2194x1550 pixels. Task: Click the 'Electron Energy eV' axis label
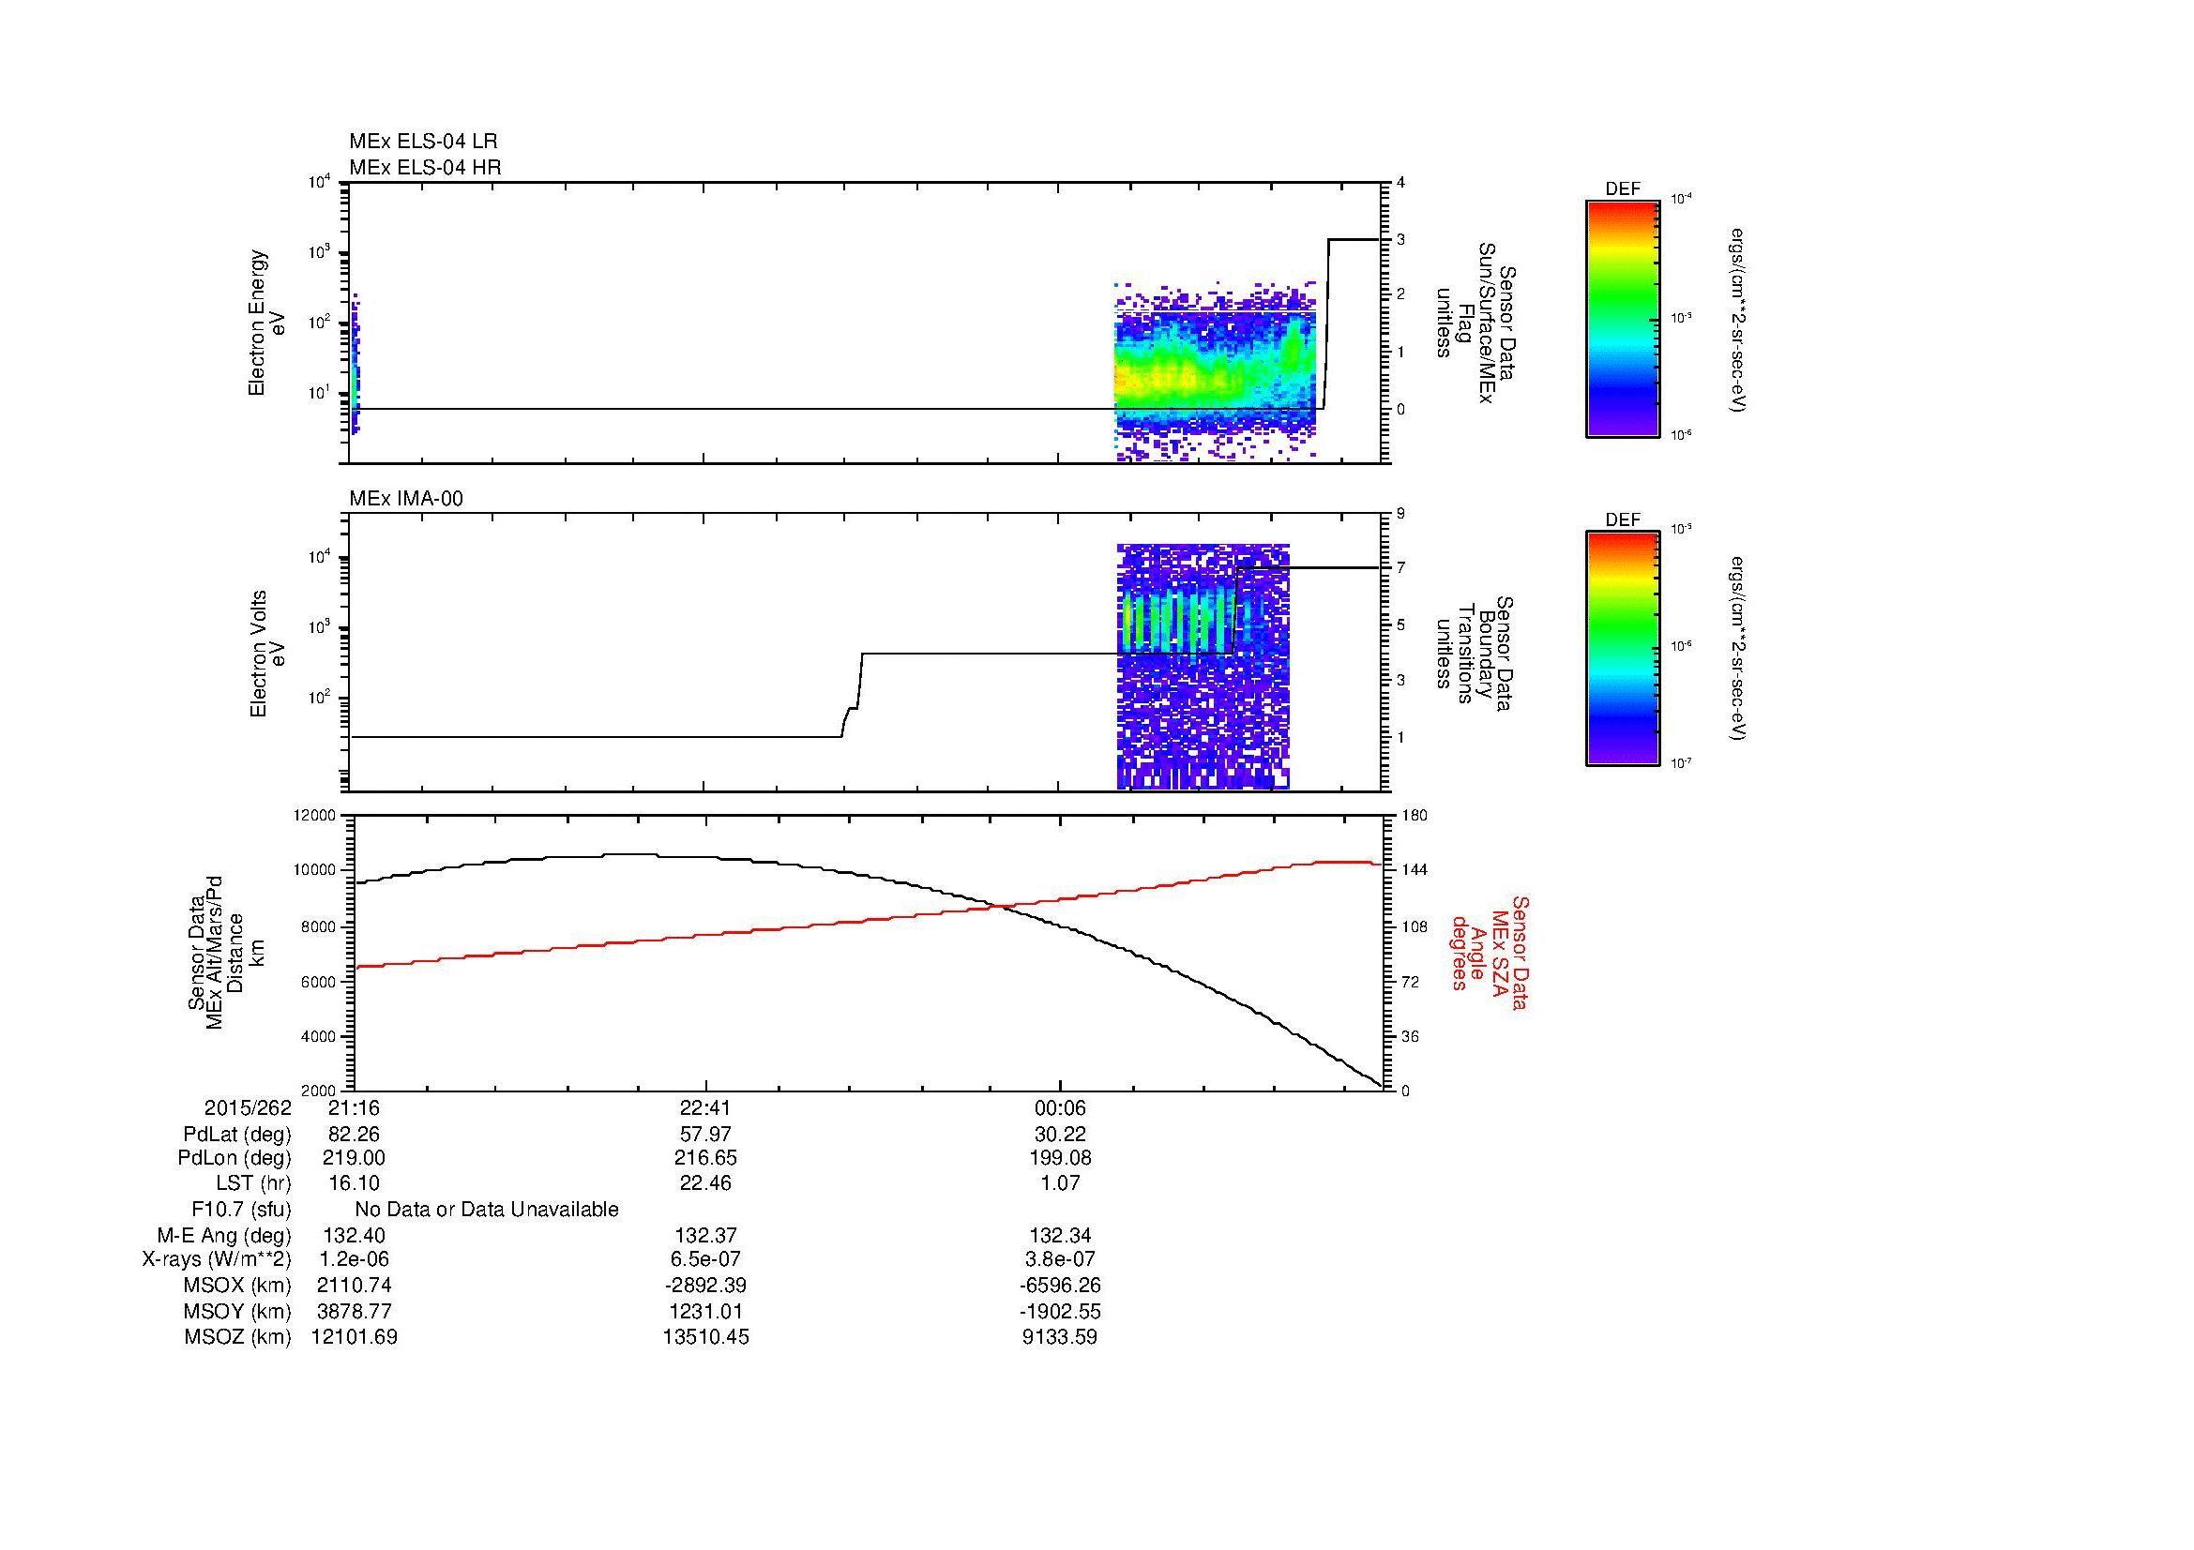(x=266, y=323)
